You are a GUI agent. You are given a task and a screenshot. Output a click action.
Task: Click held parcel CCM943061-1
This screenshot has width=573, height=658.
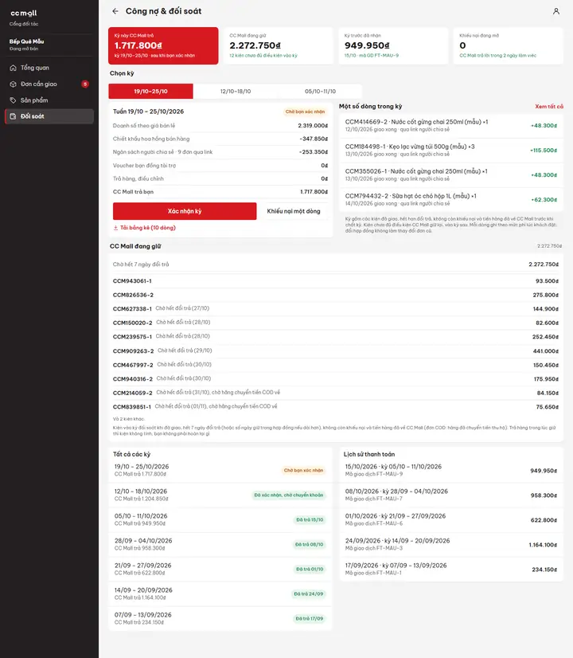click(x=336, y=281)
